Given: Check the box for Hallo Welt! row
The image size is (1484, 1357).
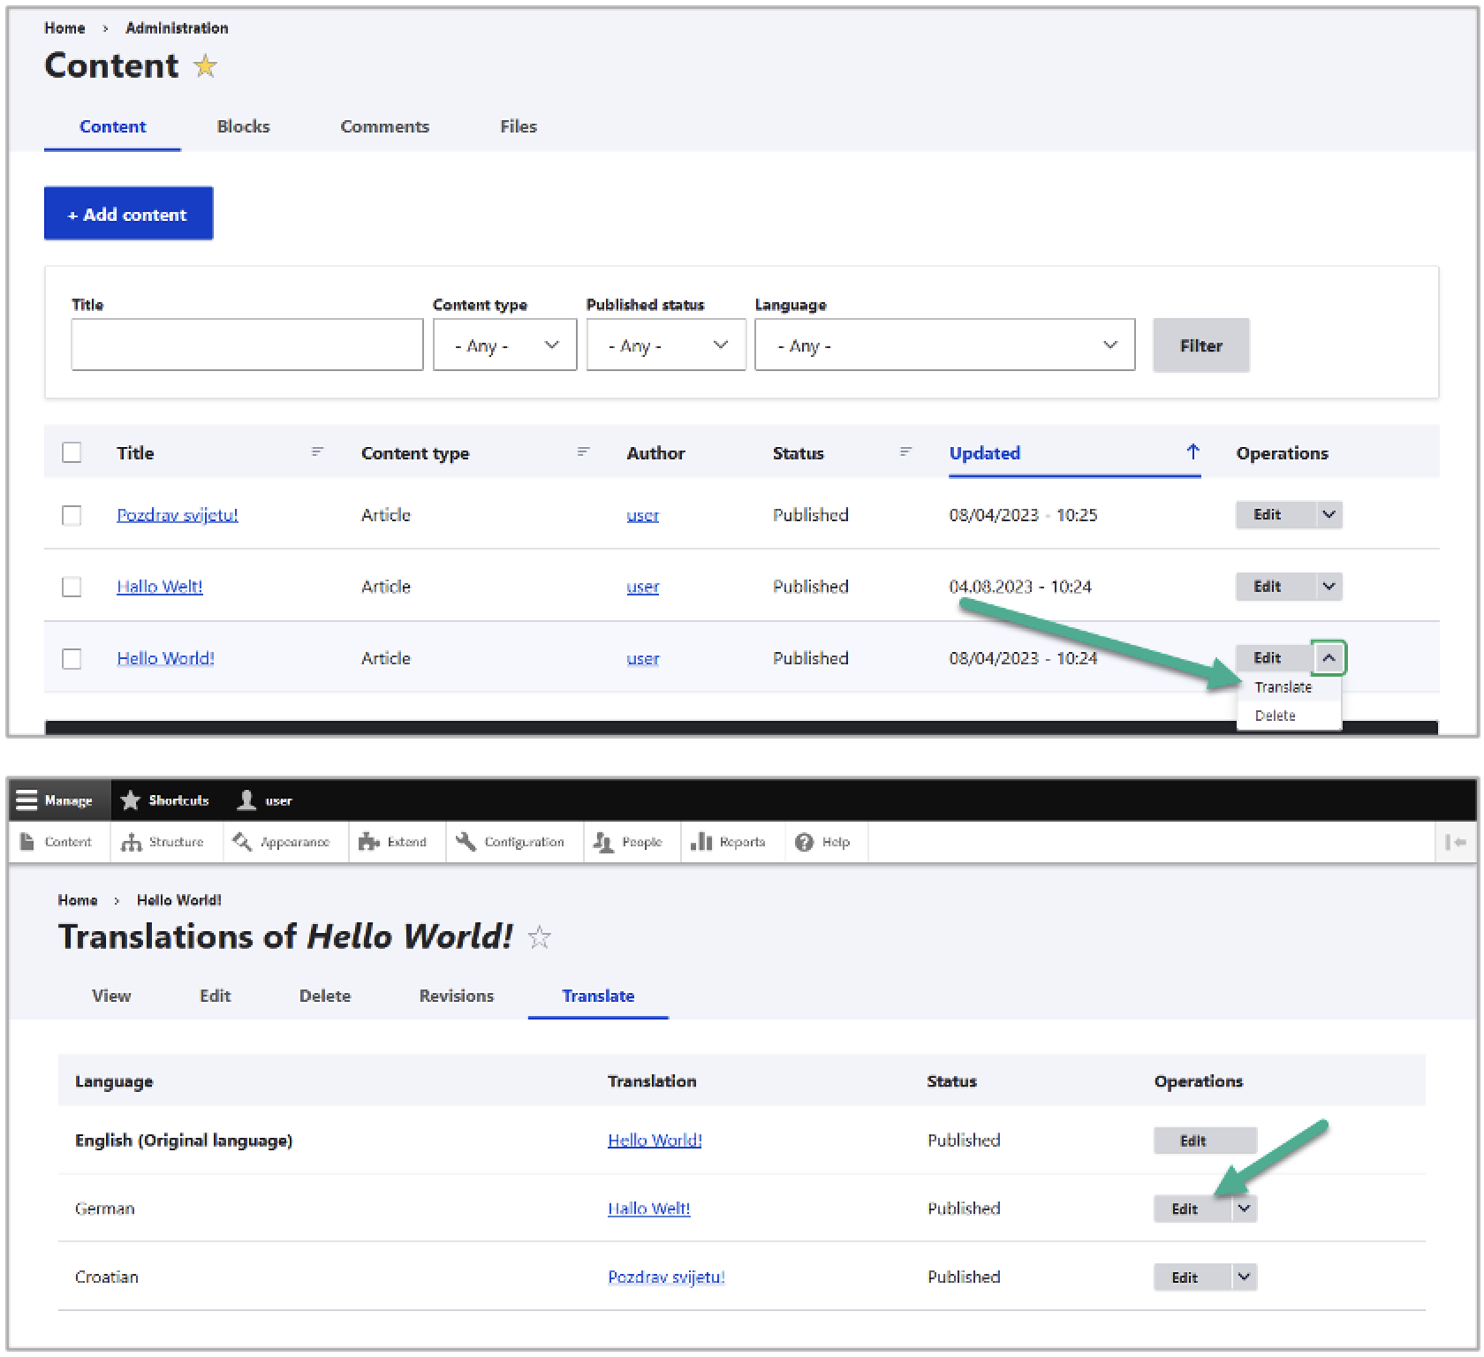Looking at the screenshot, I should pyautogui.click(x=72, y=587).
